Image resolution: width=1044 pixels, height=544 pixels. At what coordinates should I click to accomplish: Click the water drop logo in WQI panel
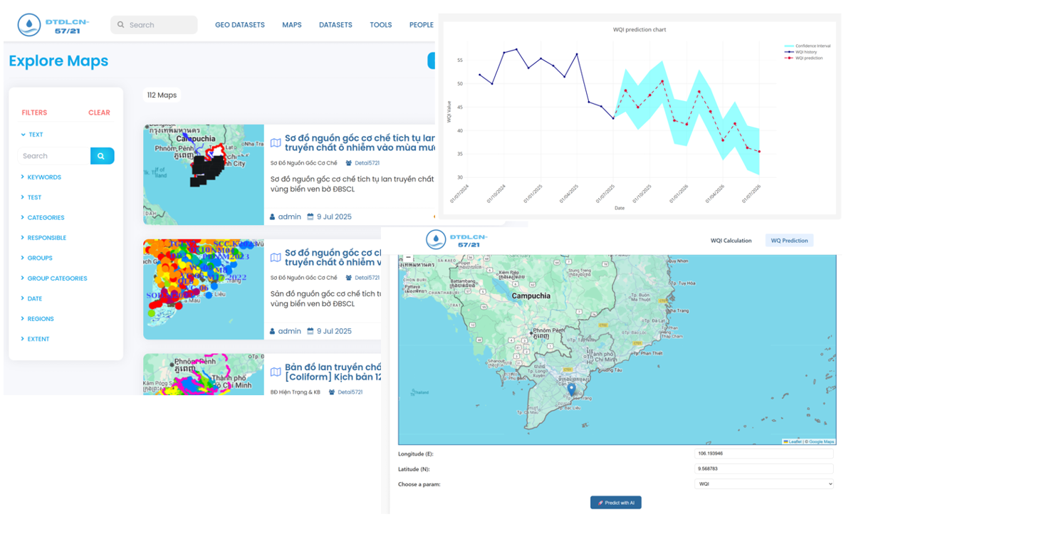pos(436,240)
